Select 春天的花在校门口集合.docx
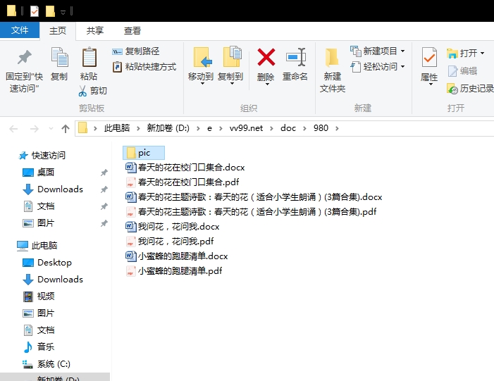 pyautogui.click(x=185, y=167)
